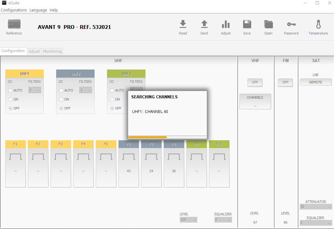Open a configuration file
The image size is (334, 229).
[x=268, y=24]
